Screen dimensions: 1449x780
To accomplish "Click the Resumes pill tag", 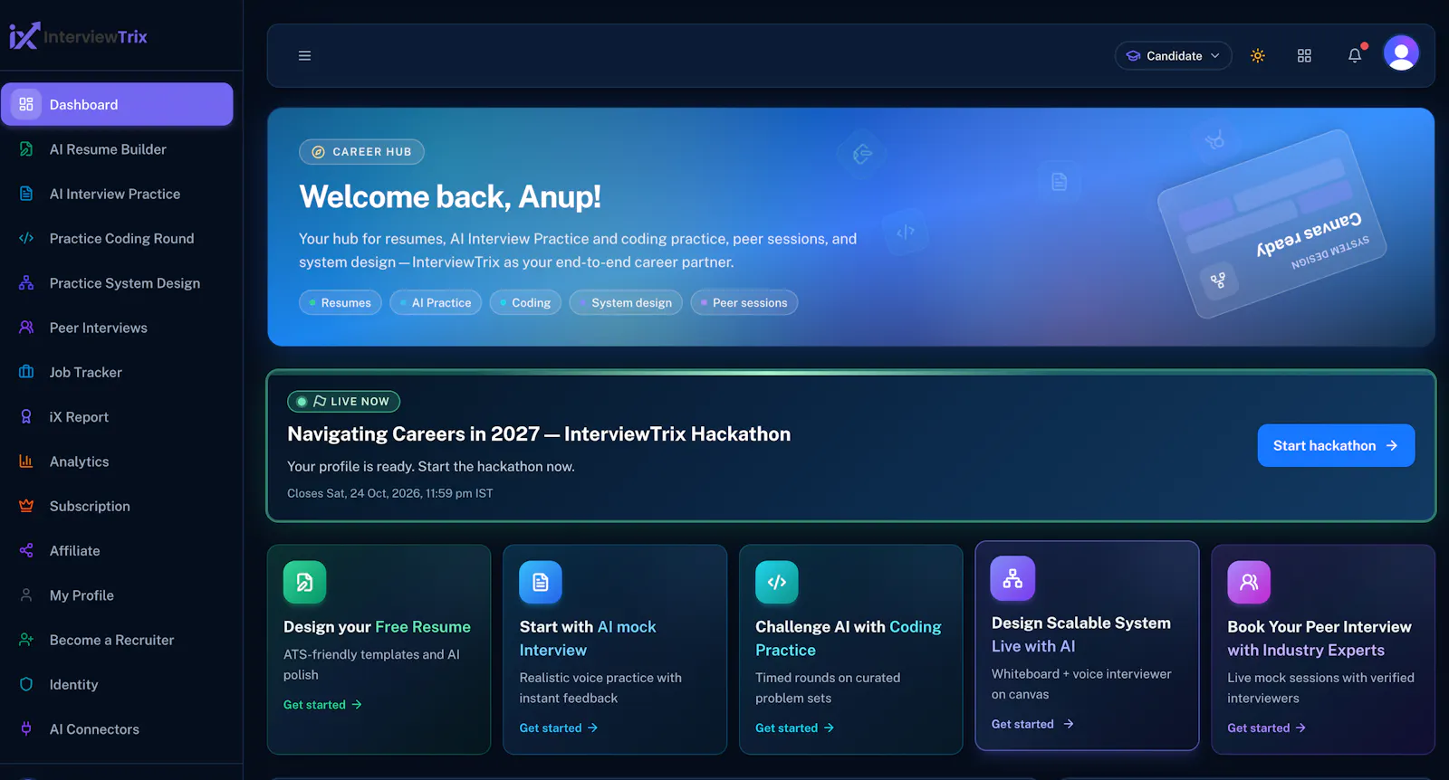I will click(x=341, y=302).
